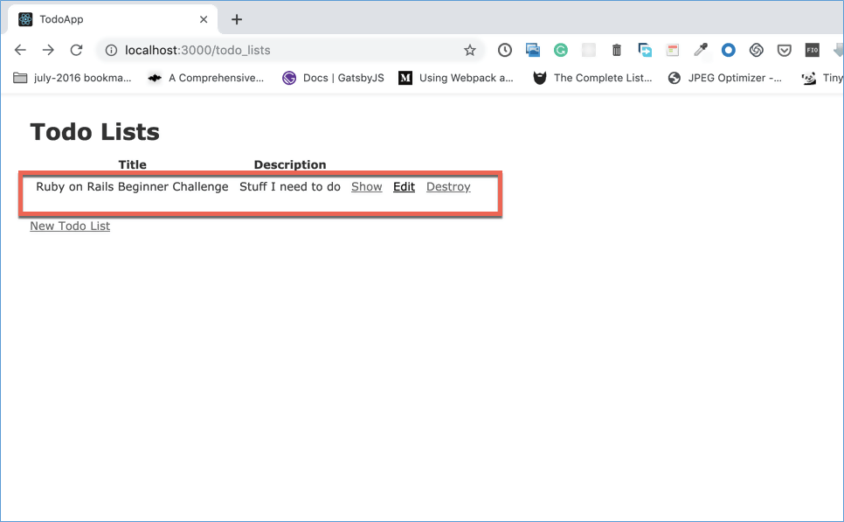This screenshot has width=844, height=522.
Task: Open the Grammarly extension icon
Action: point(561,50)
